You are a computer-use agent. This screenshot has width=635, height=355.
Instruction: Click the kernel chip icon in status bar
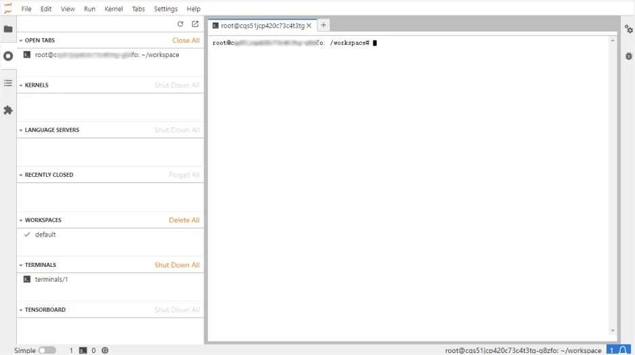pyautogui.click(x=105, y=350)
